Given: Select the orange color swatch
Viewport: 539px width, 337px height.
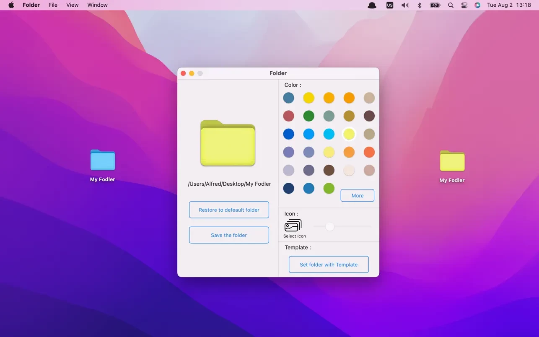Looking at the screenshot, I should [x=349, y=98].
